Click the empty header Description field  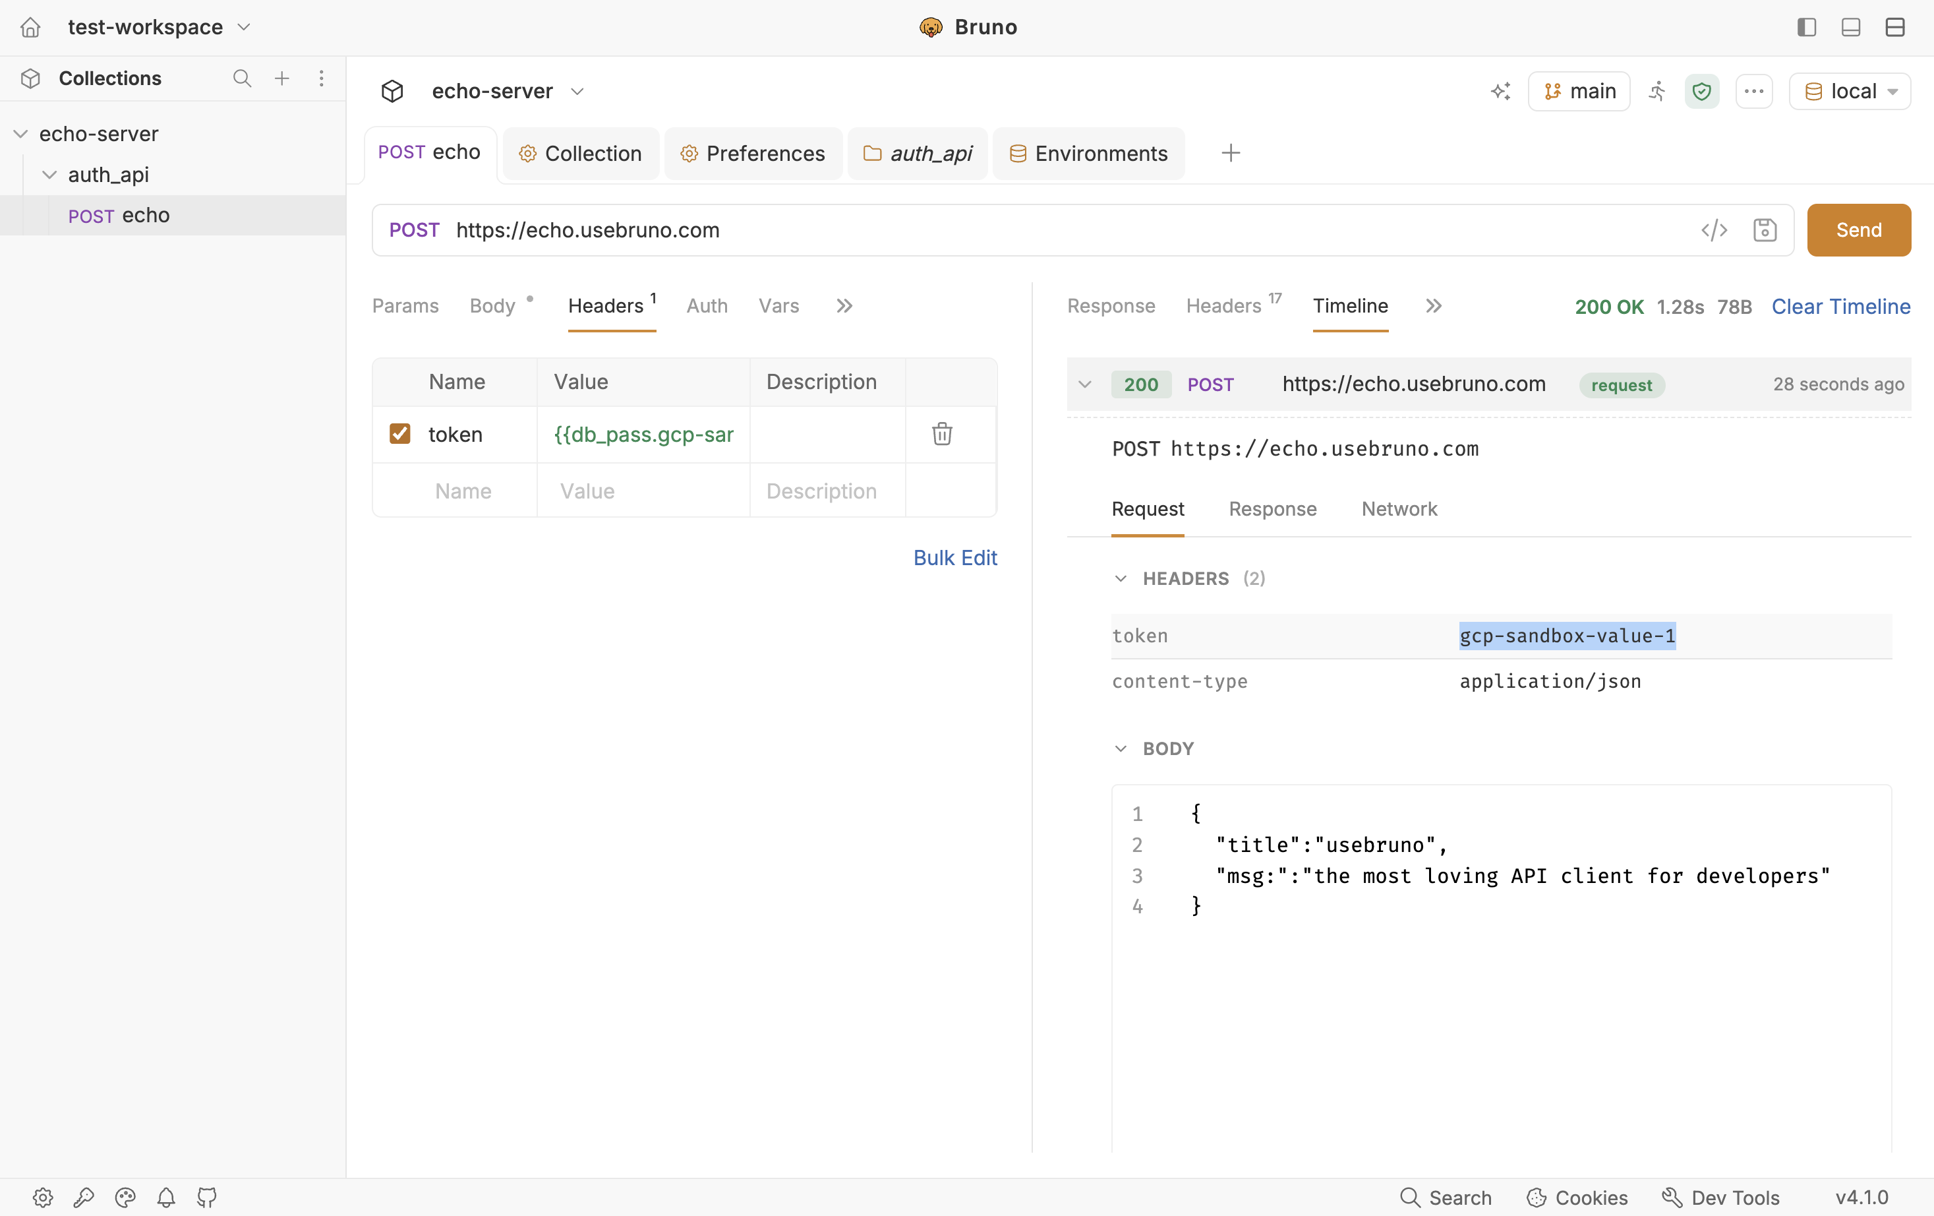[827, 491]
